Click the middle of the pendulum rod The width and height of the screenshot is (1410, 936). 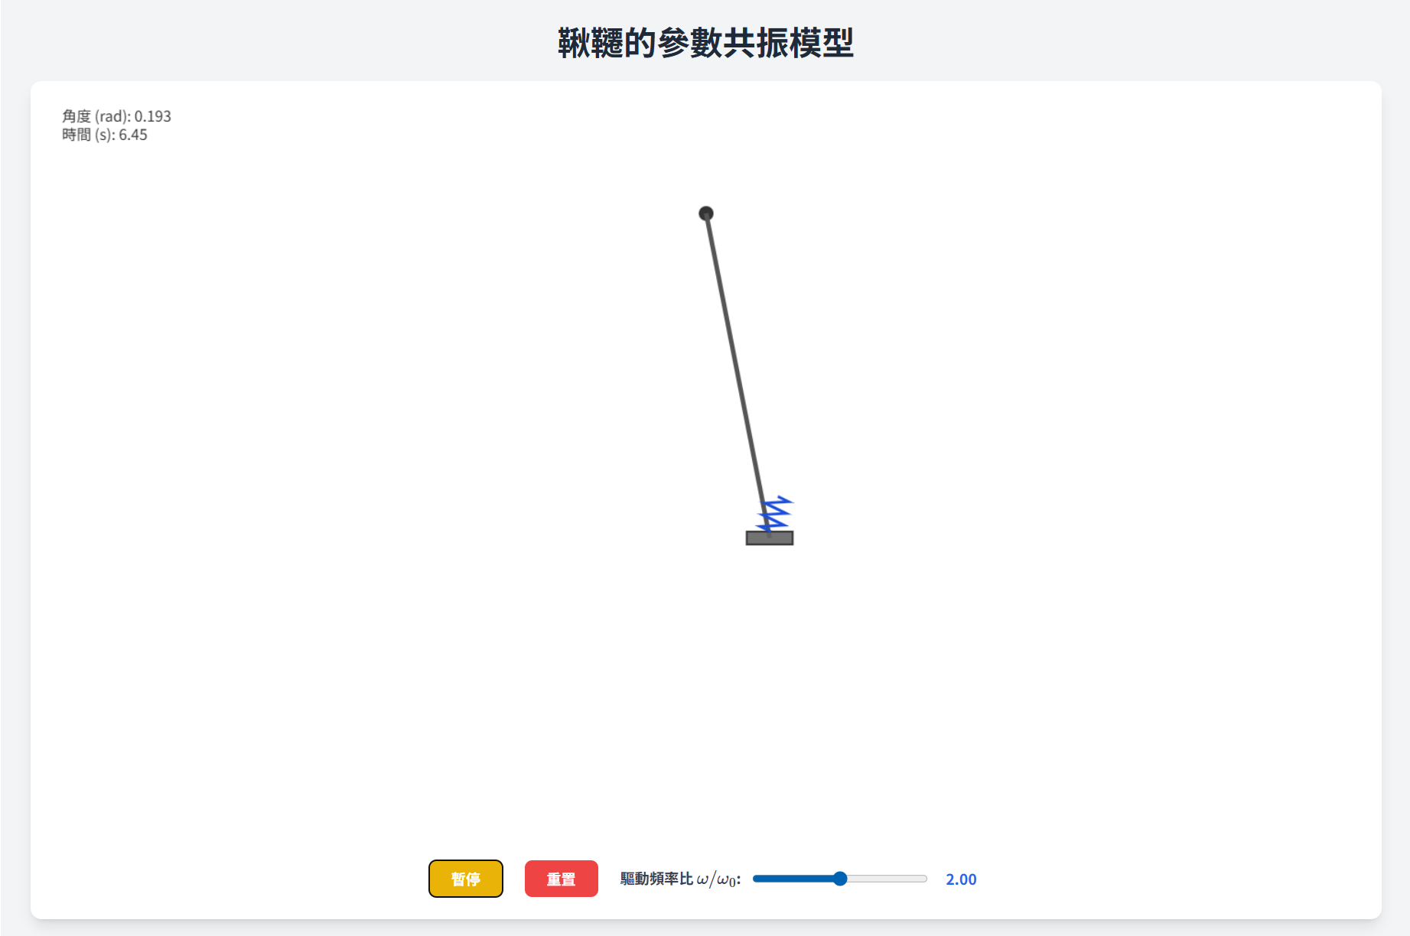pos(738,375)
